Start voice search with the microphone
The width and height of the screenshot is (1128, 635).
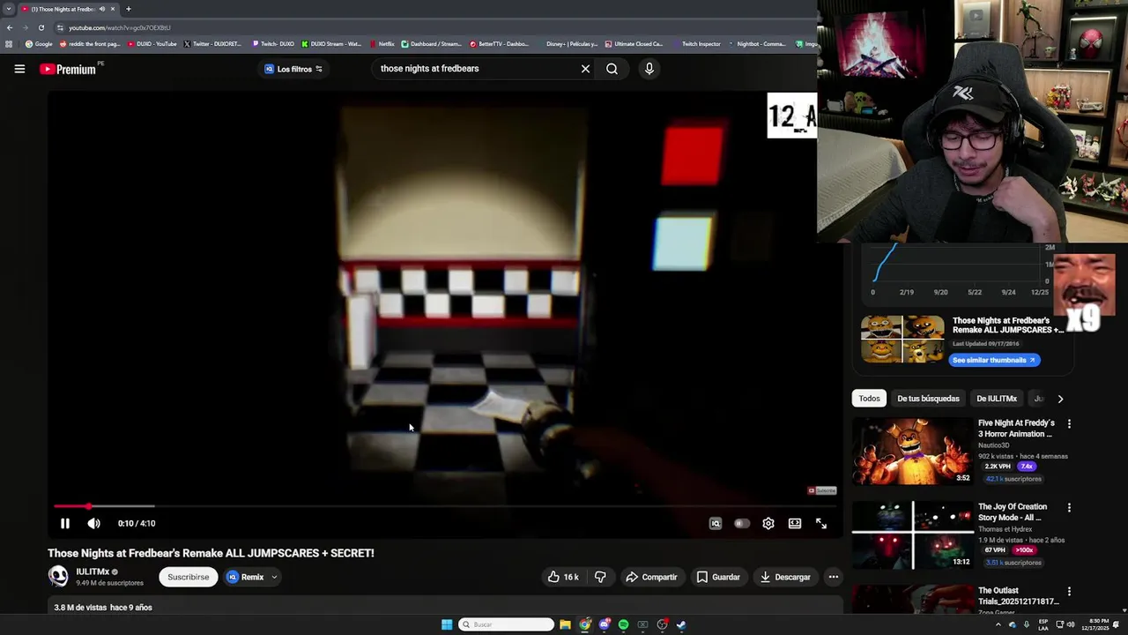(649, 69)
